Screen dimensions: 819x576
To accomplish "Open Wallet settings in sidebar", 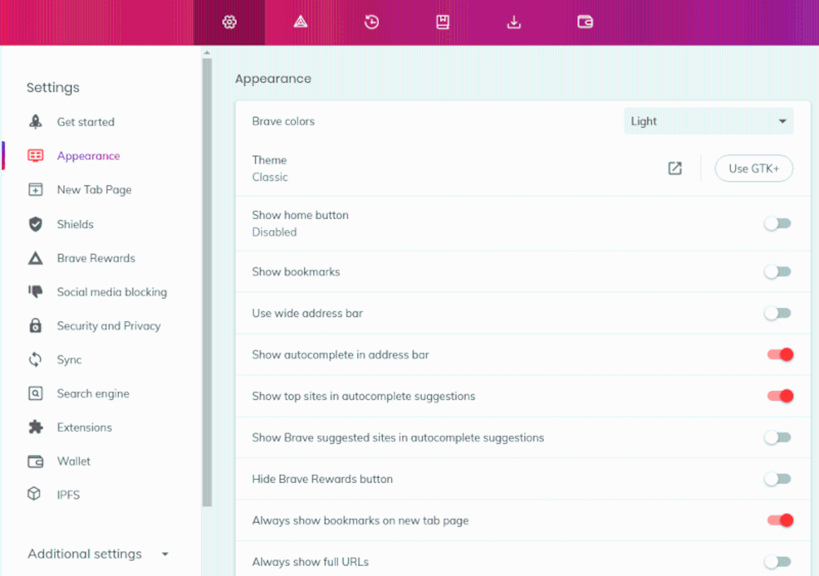I will pyautogui.click(x=74, y=461).
